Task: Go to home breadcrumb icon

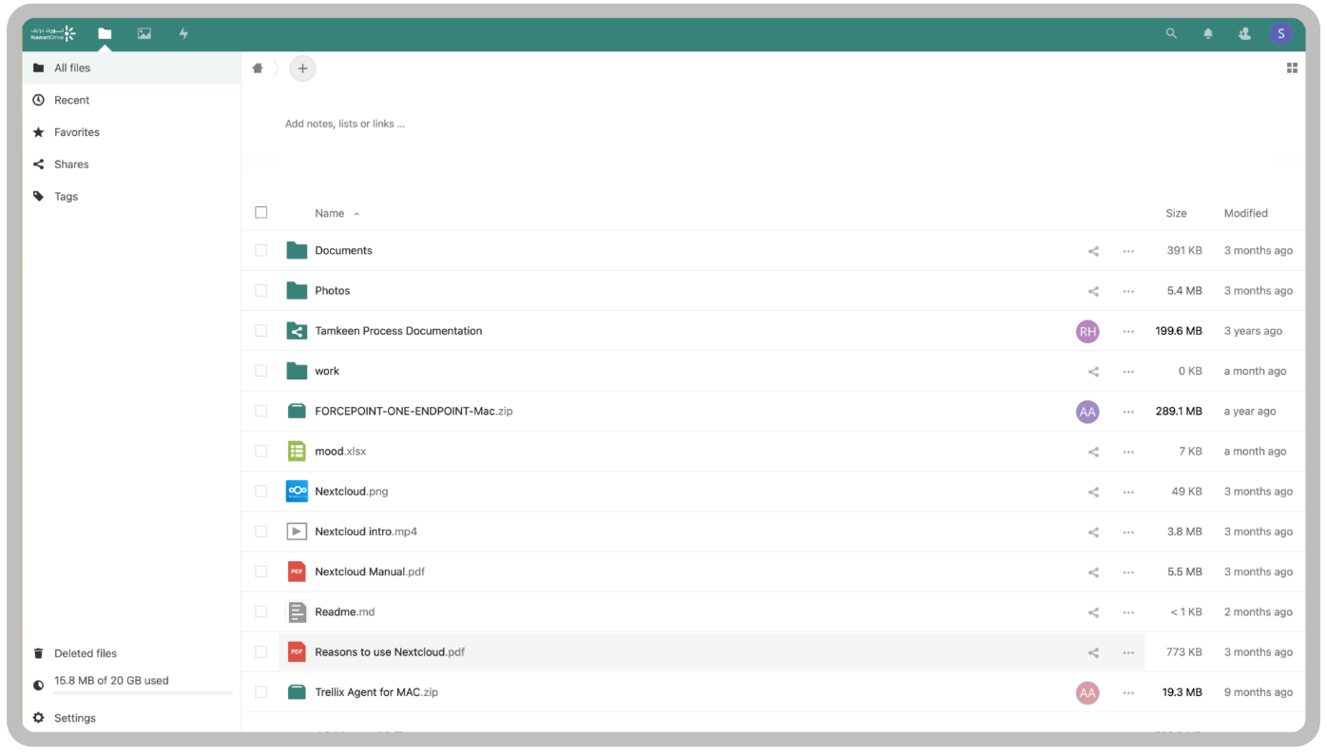Action: (x=258, y=68)
